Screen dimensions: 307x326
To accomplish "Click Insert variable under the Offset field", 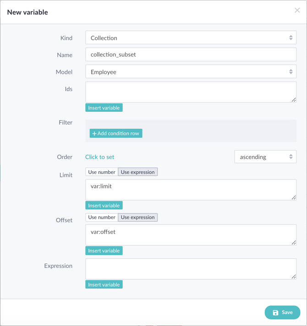I will (x=104, y=251).
